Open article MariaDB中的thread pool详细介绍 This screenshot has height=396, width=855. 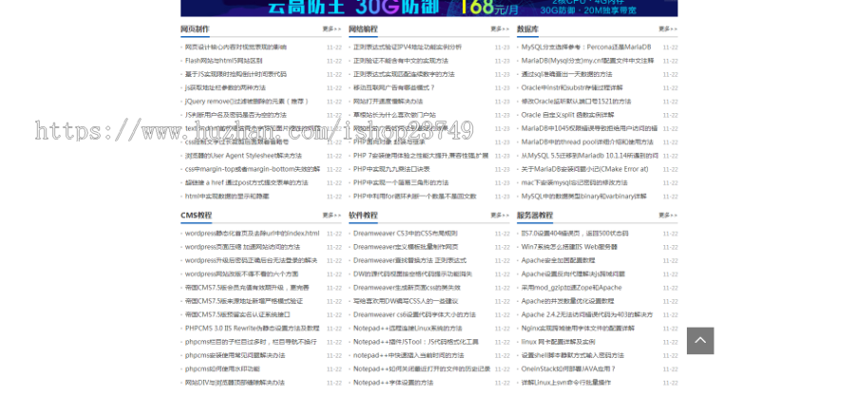(587, 142)
